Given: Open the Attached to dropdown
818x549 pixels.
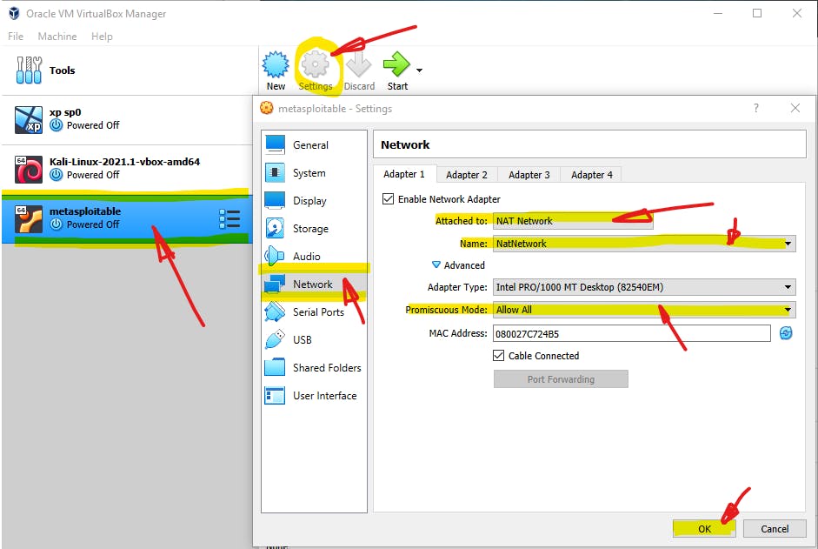Looking at the screenshot, I should [573, 220].
